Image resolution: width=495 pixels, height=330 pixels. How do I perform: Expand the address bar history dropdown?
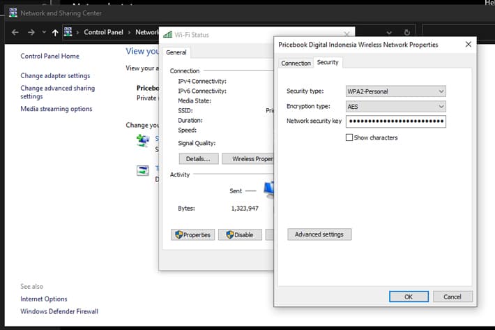(389, 33)
